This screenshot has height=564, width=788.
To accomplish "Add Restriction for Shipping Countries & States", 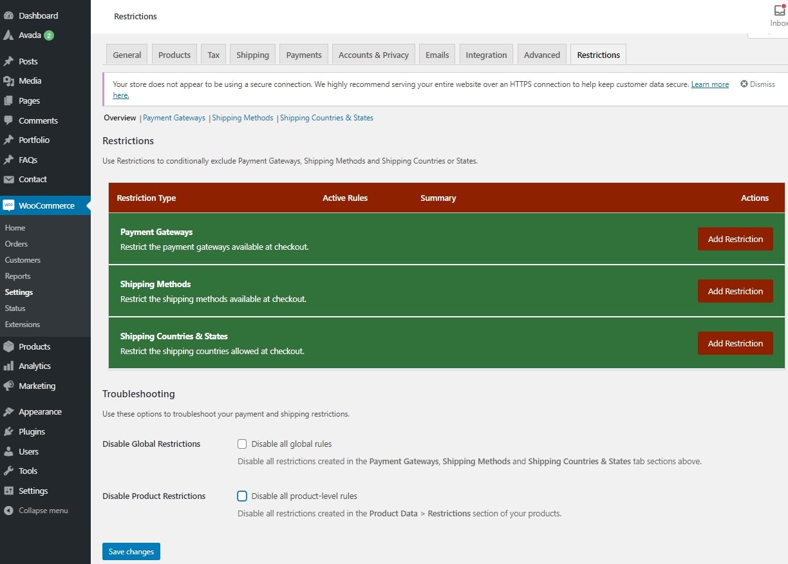I will pos(735,343).
